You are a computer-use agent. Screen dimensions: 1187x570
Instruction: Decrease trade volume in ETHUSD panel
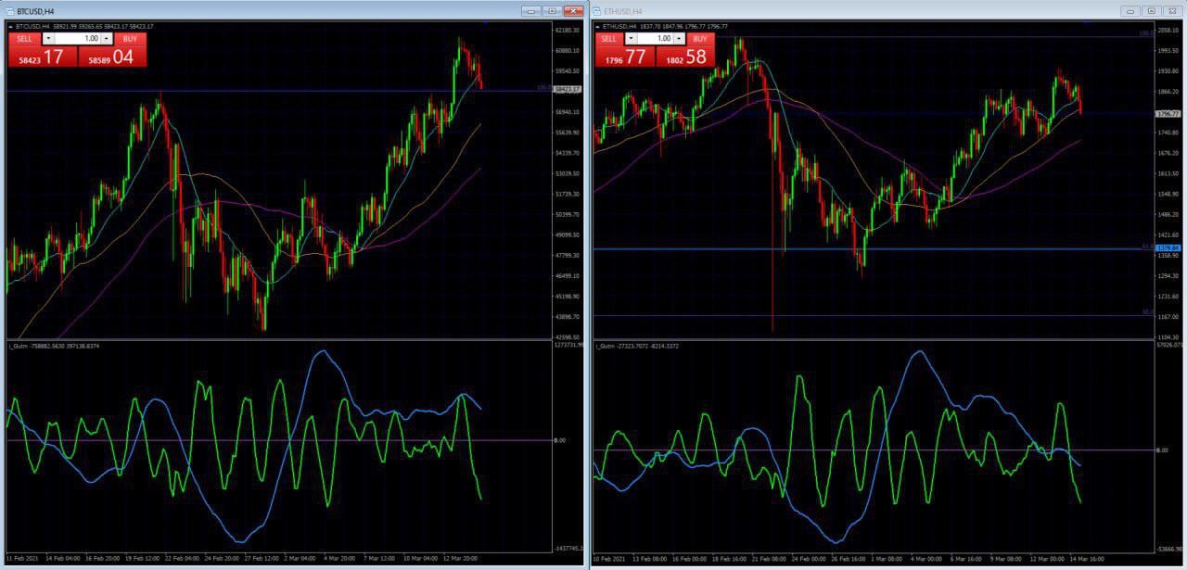[x=632, y=39]
